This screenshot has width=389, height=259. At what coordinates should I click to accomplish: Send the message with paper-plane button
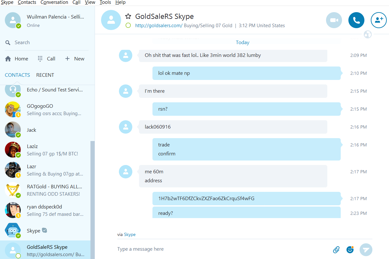point(366,249)
